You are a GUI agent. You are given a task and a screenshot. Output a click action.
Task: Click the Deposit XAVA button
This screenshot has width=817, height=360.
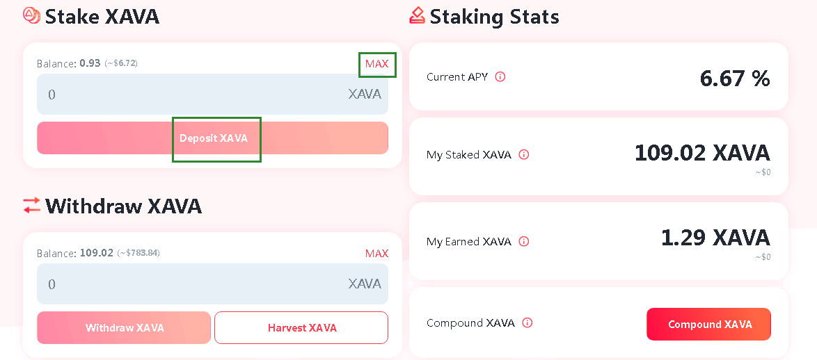212,138
